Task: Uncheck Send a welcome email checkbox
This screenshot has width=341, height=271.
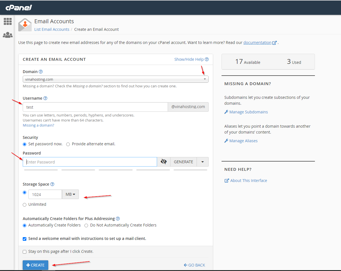Action: click(x=25, y=239)
